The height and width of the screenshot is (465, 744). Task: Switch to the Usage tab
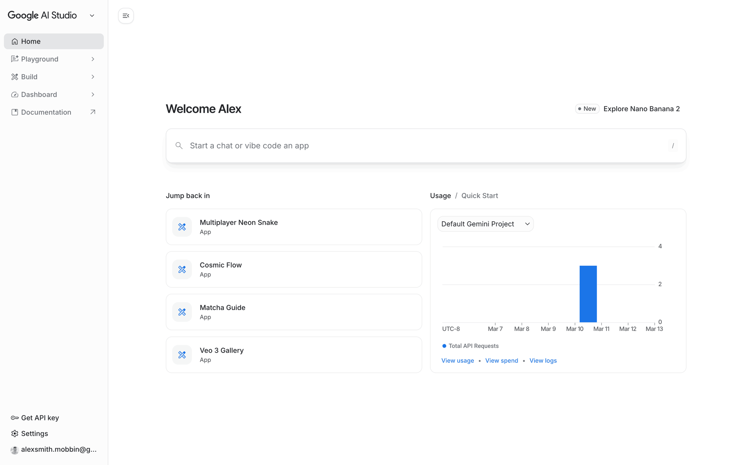(x=440, y=196)
